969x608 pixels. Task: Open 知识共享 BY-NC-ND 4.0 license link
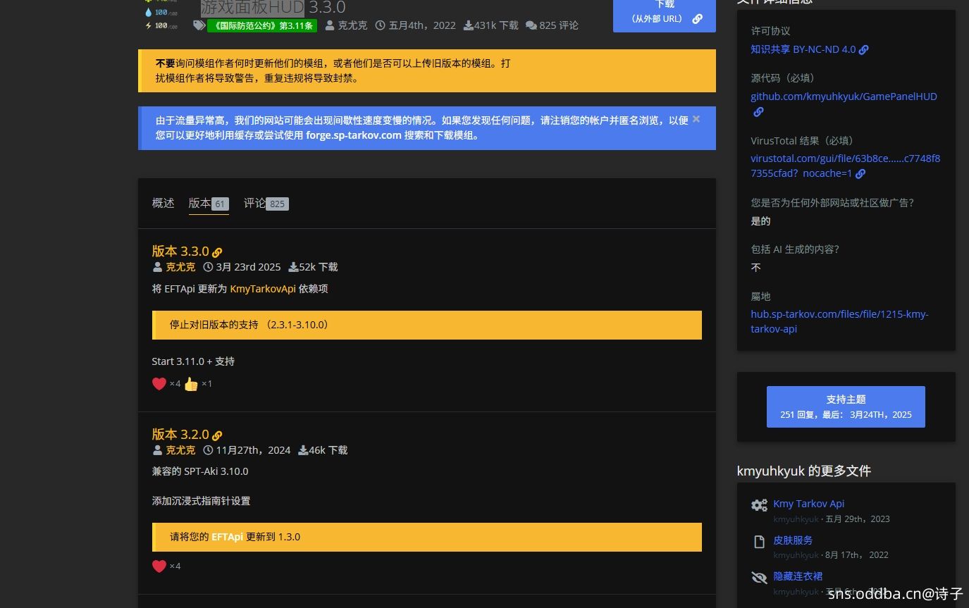[x=803, y=49]
